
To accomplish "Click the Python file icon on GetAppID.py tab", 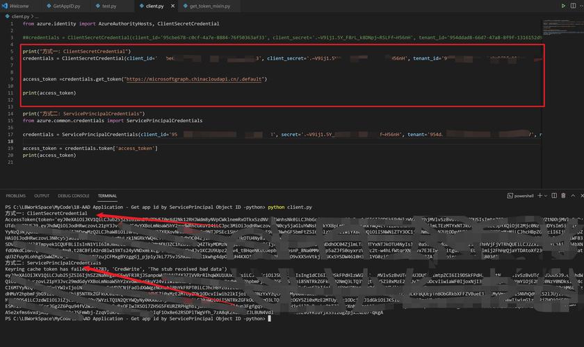I will pyautogui.click(x=49, y=6).
